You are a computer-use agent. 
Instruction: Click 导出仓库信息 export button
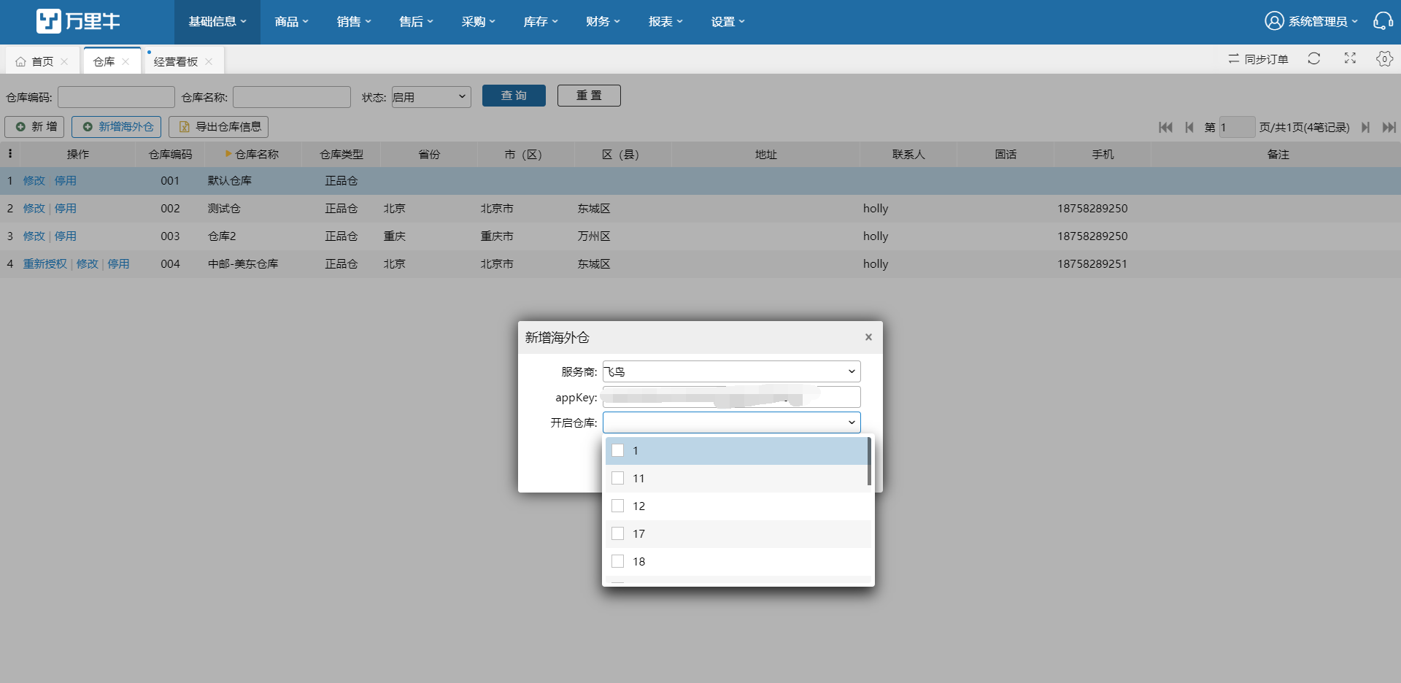(219, 127)
